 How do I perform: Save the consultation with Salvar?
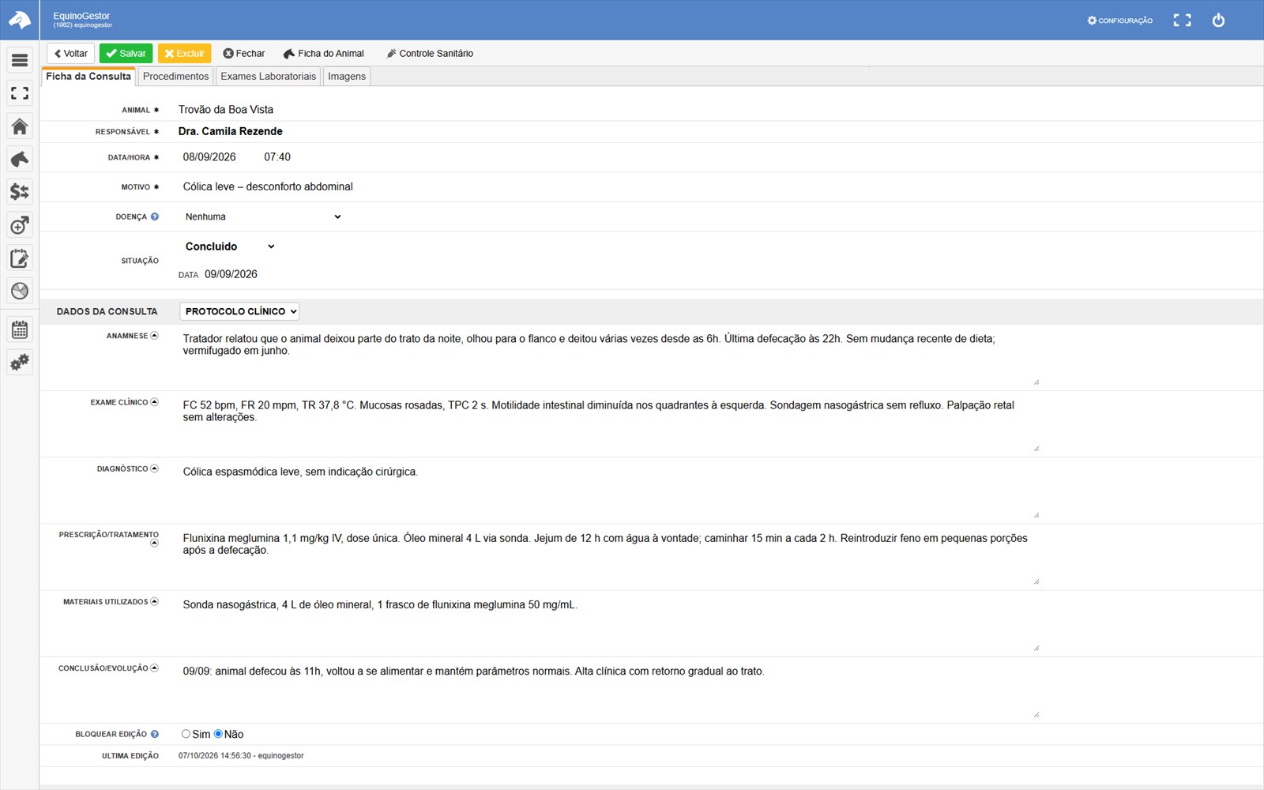tap(126, 54)
